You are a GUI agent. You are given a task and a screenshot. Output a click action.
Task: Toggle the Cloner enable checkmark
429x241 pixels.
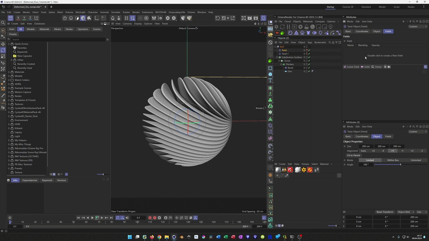click(309, 61)
